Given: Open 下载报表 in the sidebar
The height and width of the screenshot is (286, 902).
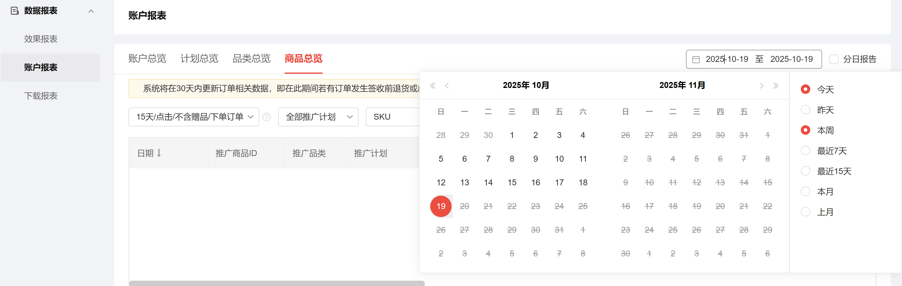Looking at the screenshot, I should pos(41,96).
